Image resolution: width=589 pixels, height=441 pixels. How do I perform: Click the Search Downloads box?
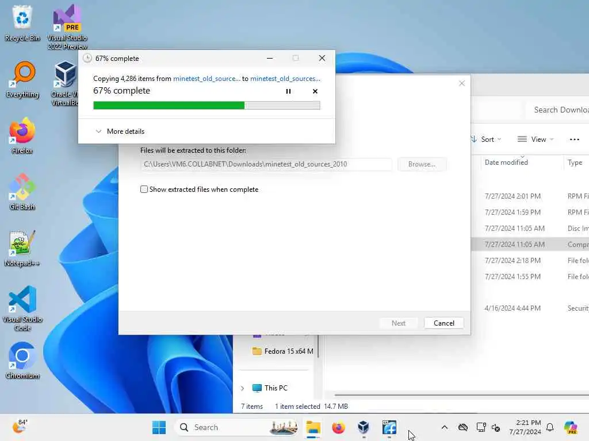[x=558, y=110]
